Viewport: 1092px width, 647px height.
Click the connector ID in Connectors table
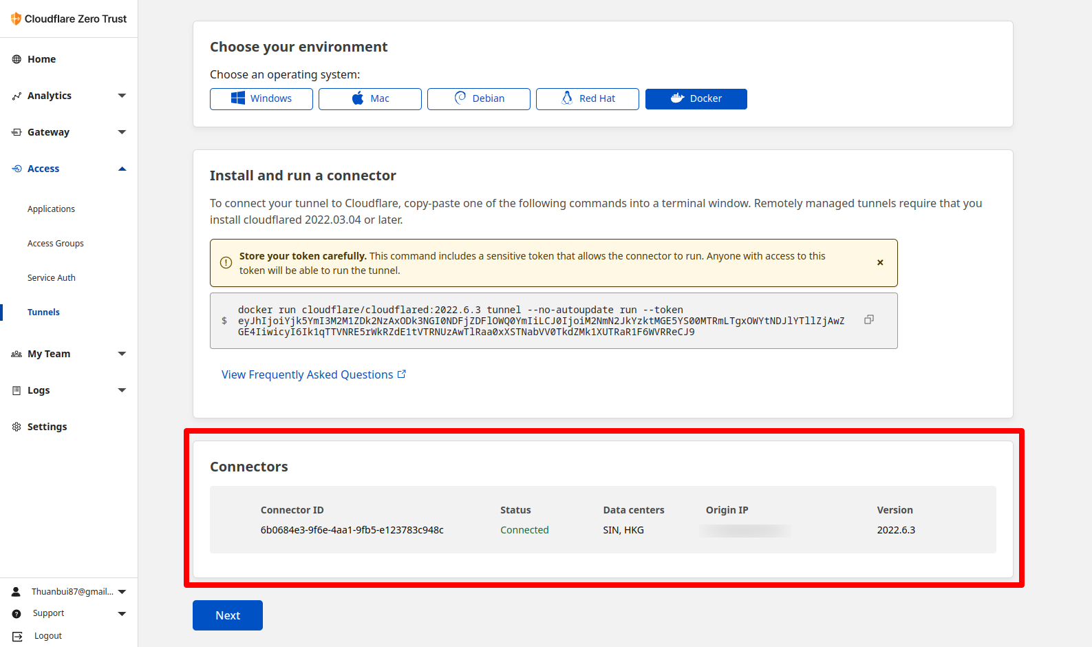(352, 530)
